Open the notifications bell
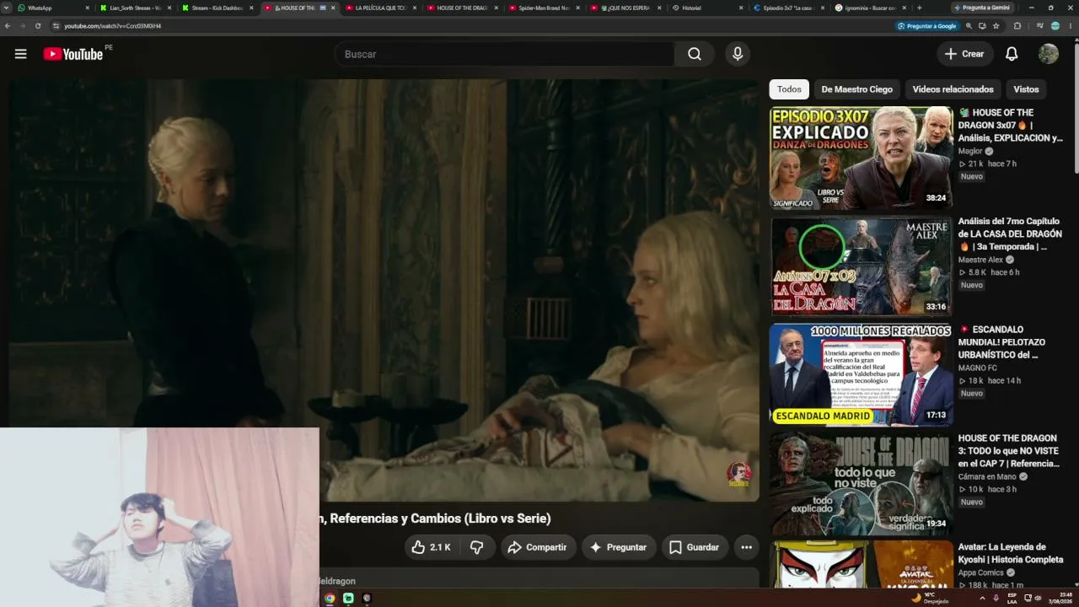 (1012, 54)
